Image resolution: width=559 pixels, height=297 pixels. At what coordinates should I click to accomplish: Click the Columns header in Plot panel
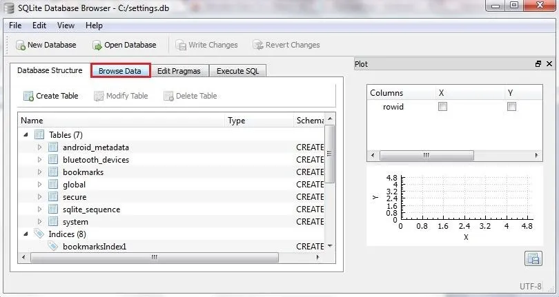[x=401, y=93]
